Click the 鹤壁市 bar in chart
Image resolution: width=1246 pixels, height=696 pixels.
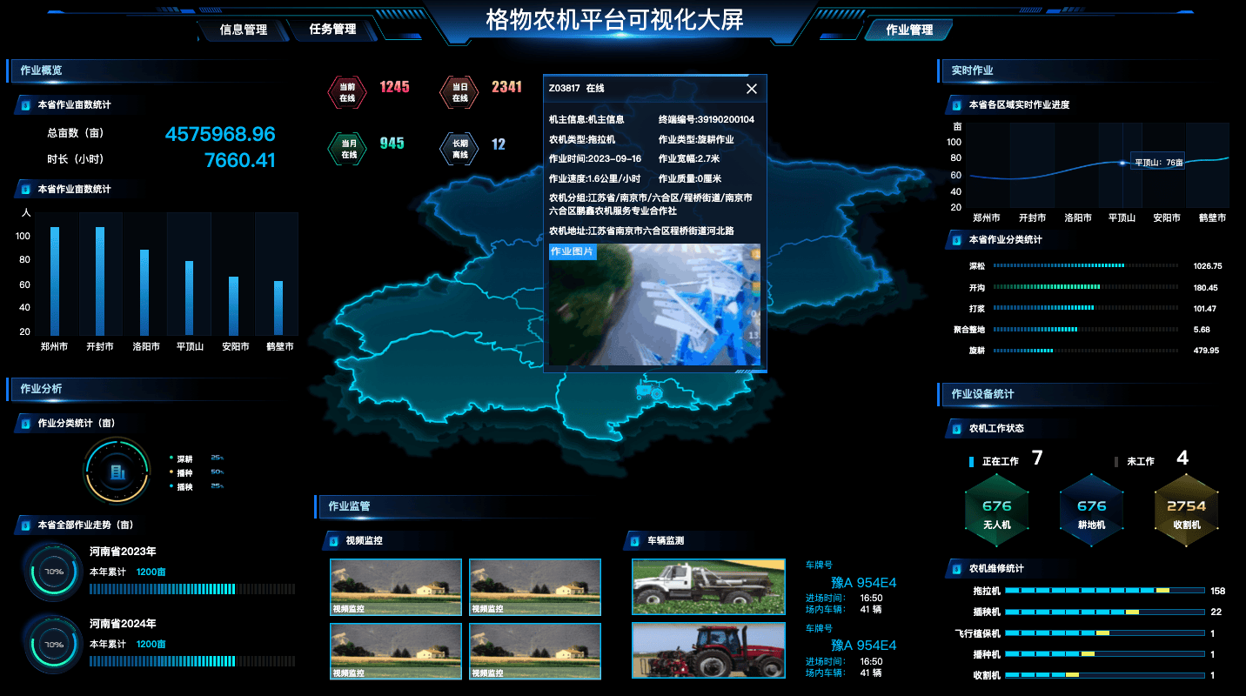tap(278, 308)
